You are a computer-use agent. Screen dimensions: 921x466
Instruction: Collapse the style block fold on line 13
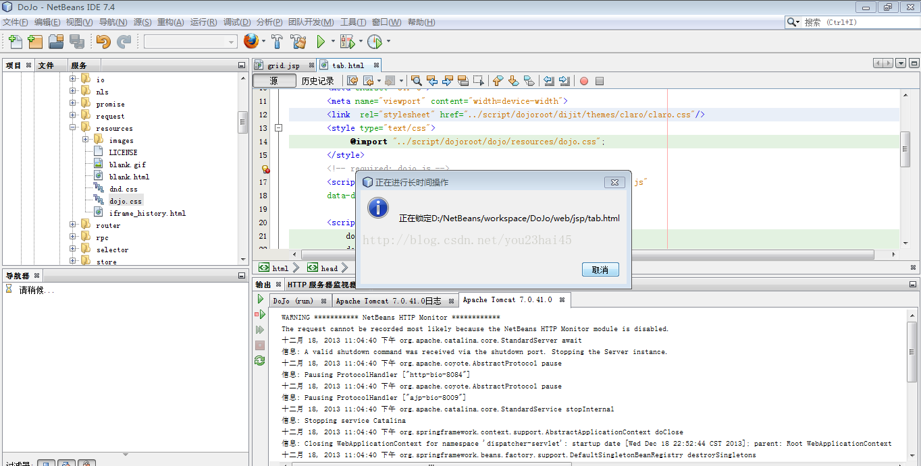pos(278,128)
